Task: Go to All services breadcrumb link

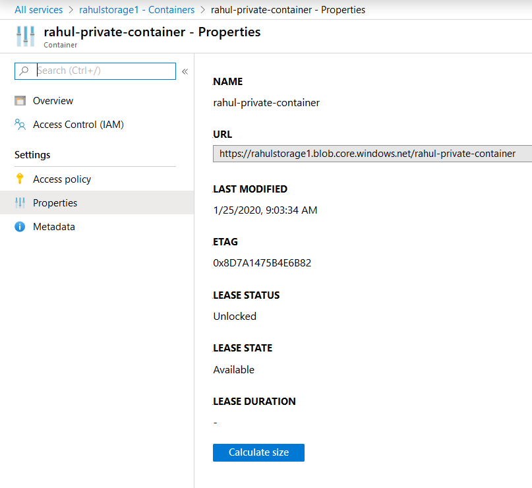Action: point(39,10)
